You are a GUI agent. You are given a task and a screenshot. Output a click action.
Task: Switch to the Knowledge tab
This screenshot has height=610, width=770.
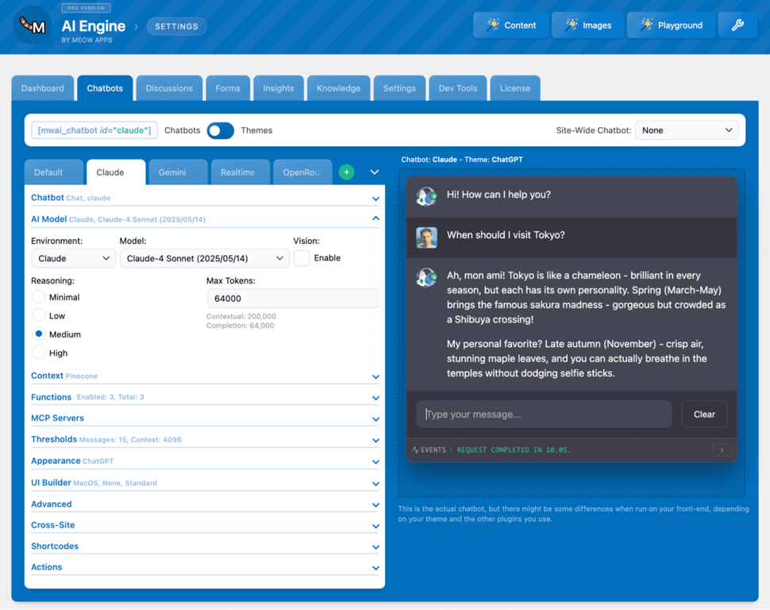click(x=338, y=88)
